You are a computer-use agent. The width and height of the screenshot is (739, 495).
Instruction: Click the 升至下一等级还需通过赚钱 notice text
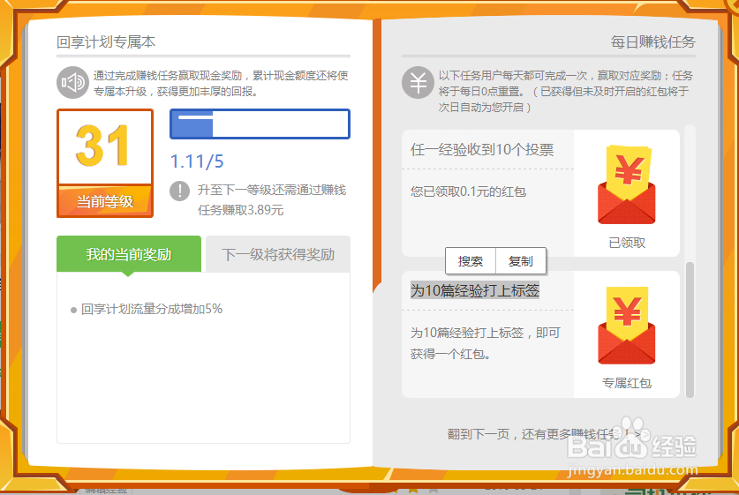point(271,199)
